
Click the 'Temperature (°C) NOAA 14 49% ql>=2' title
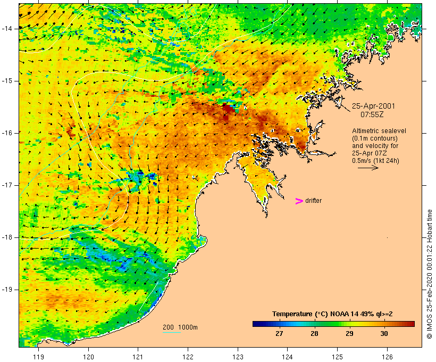pyautogui.click(x=332, y=314)
